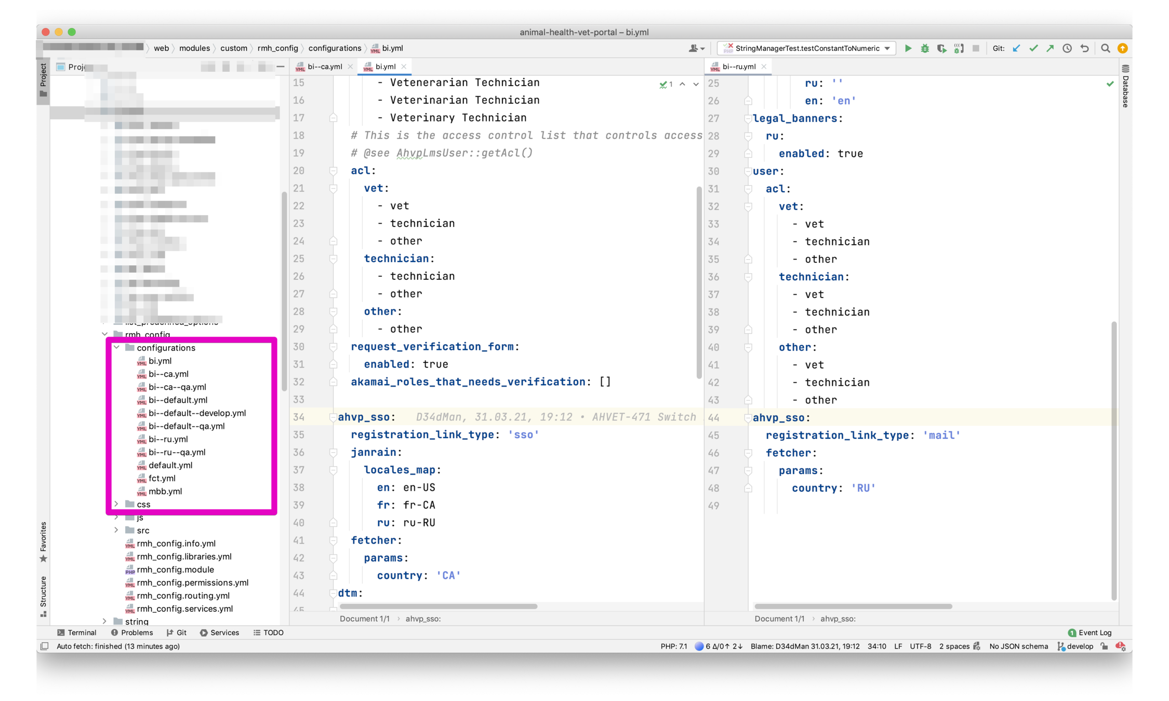This screenshot has height=701, width=1169.
Task: Open the run configuration dropdown
Action: (x=887, y=48)
